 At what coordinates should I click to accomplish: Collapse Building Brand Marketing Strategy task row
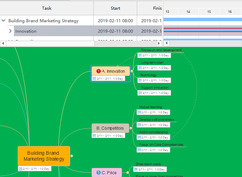(x=3, y=21)
